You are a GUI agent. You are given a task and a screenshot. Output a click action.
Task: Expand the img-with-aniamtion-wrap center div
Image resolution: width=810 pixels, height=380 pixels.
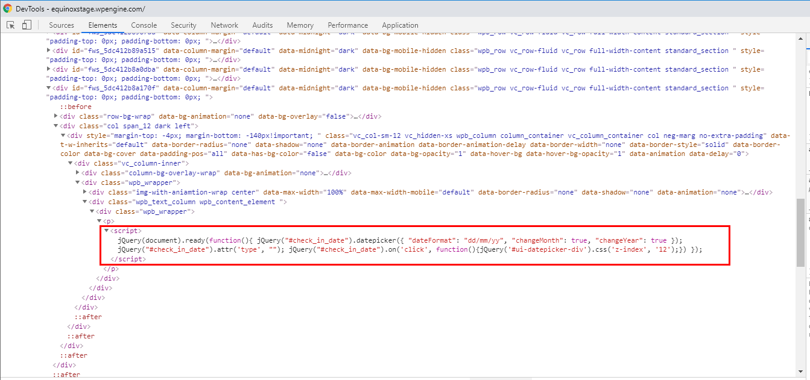[85, 192]
